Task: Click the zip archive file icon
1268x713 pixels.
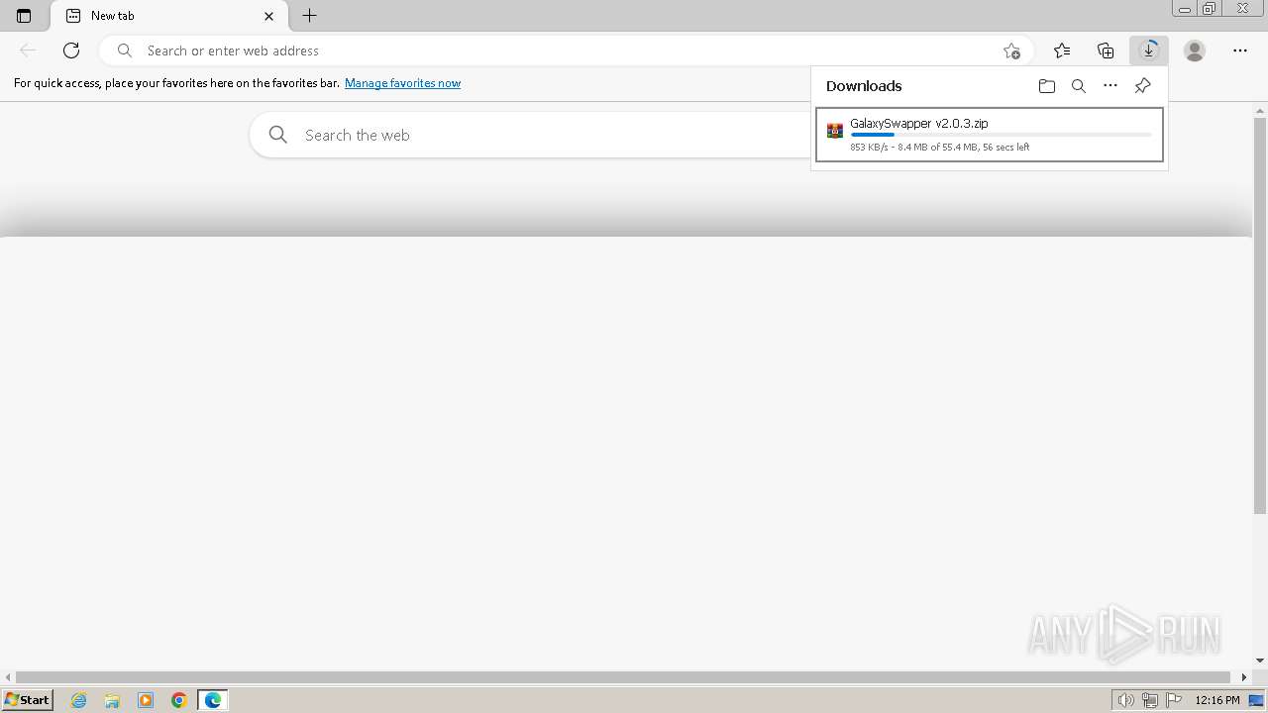Action: tap(835, 131)
